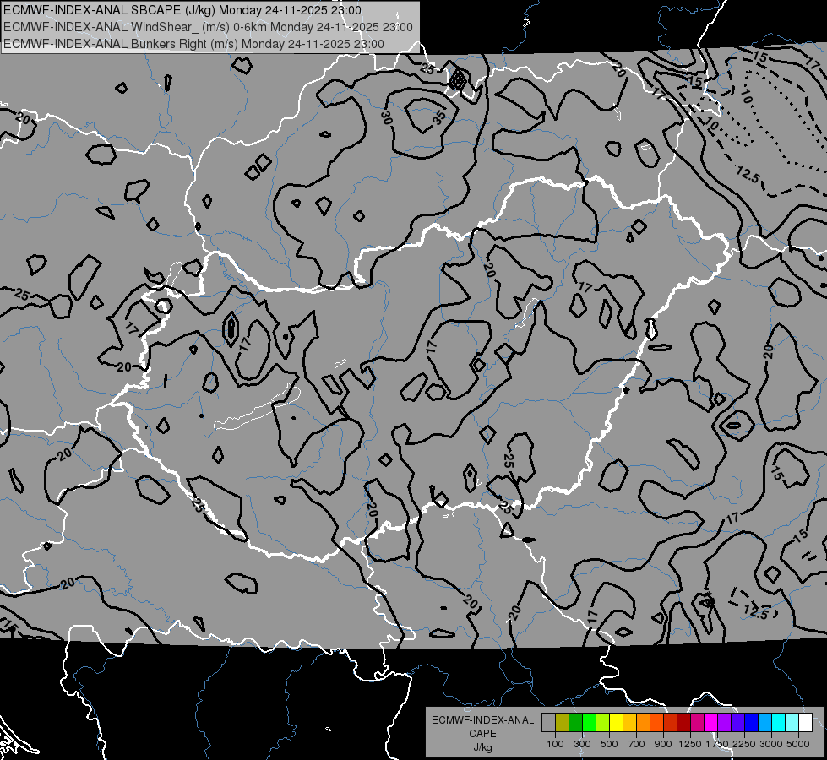Click the J/kg unit label in legend

pyautogui.click(x=482, y=747)
